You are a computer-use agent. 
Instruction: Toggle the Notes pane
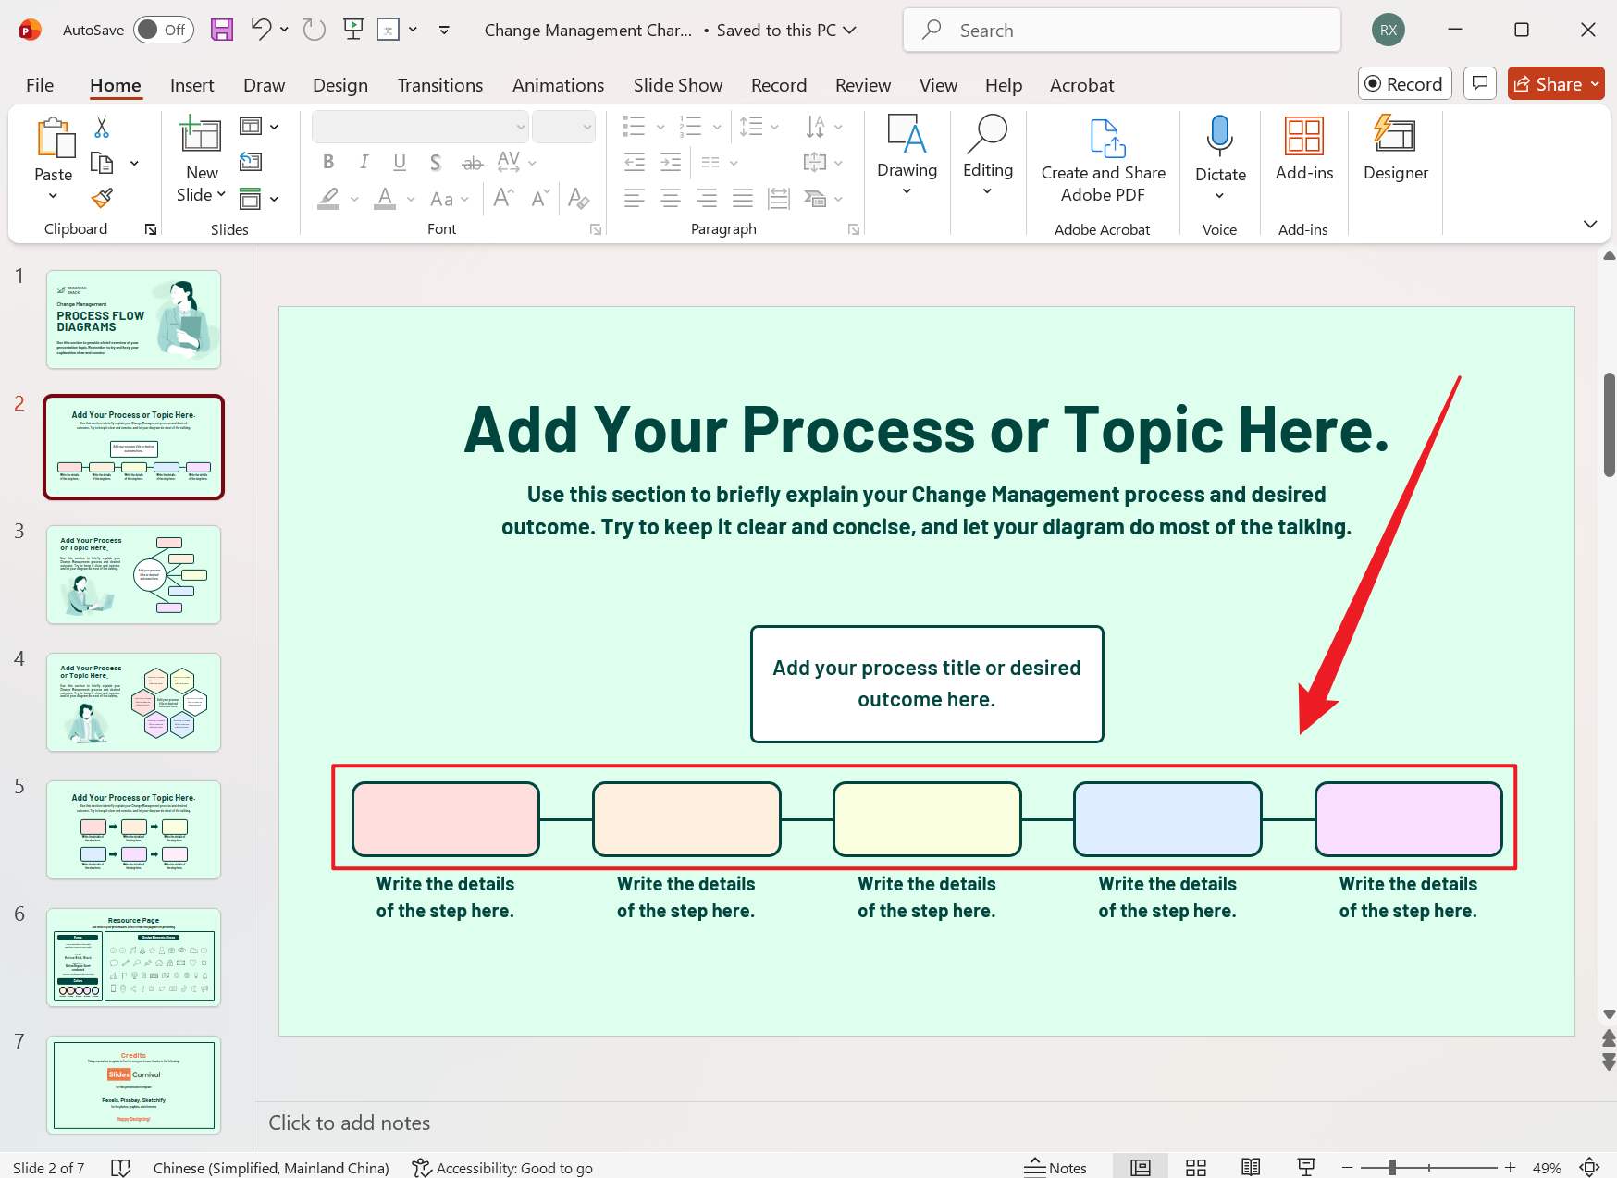(x=1055, y=1168)
